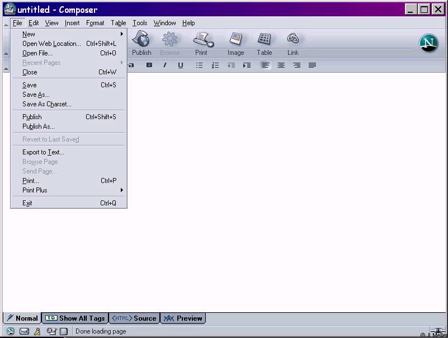This screenshot has height=338, width=448.
Task: Expand the New submenu
Action: [69, 34]
